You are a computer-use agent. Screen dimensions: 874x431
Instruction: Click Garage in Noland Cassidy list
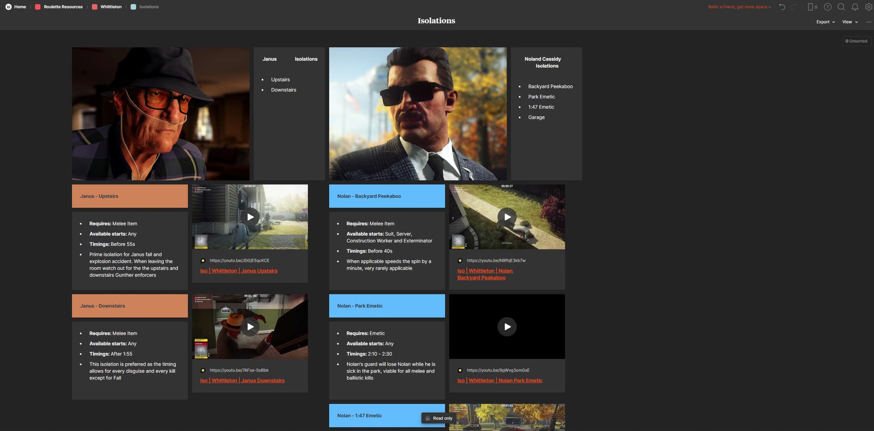coord(536,117)
